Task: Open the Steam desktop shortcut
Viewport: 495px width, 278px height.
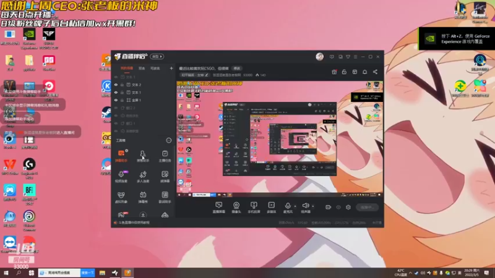Action: [x=106, y=115]
